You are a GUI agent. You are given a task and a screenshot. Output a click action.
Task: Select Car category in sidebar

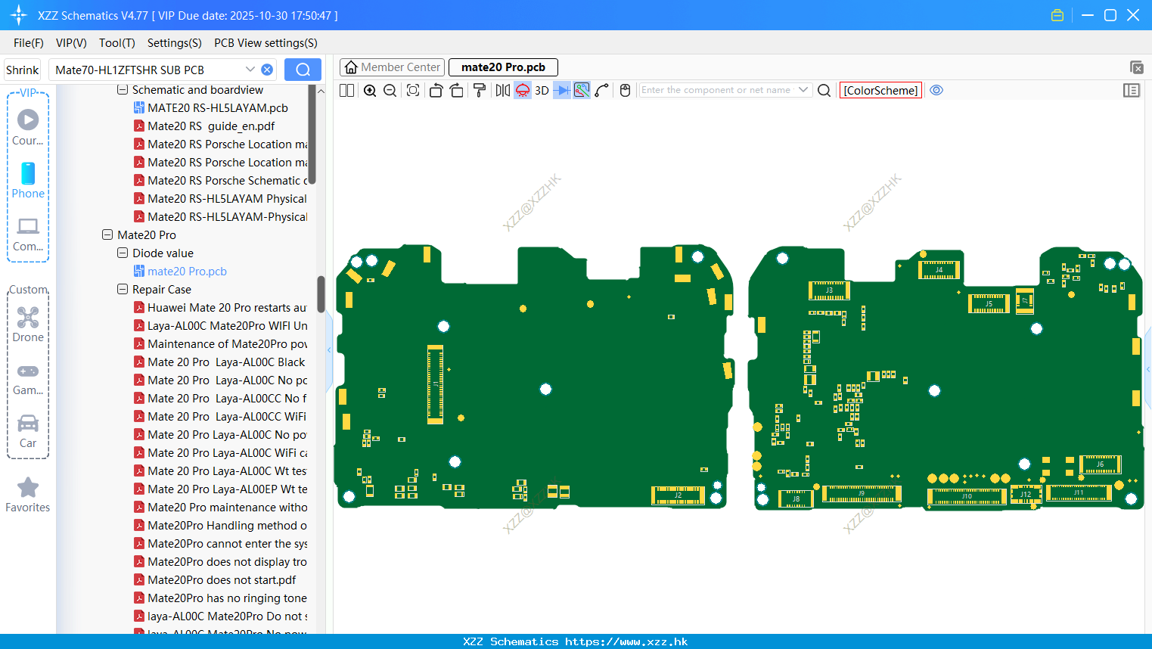click(28, 431)
